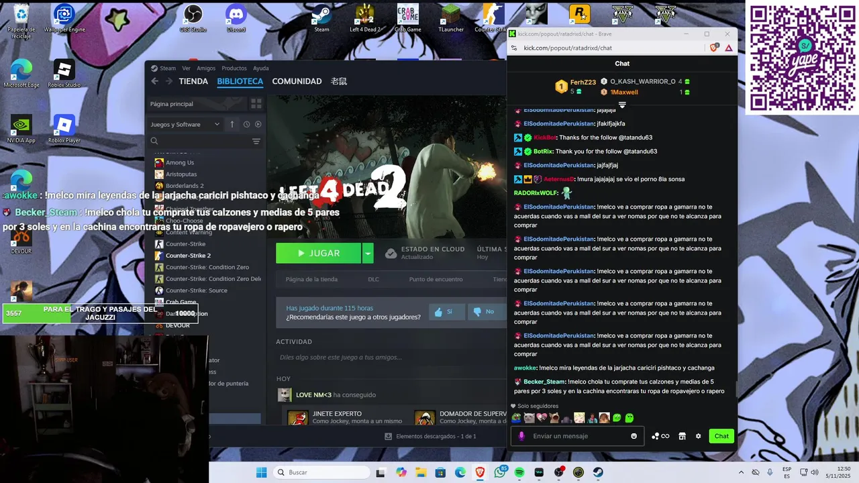859x483 pixels.
Task: Click the No thumbs-down button
Action: click(x=486, y=311)
